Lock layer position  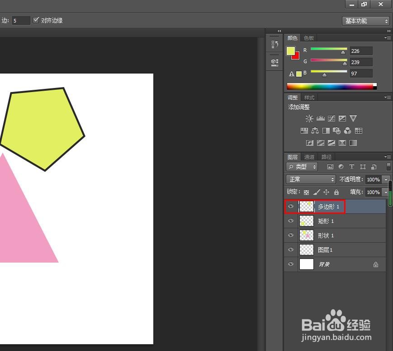point(326,192)
